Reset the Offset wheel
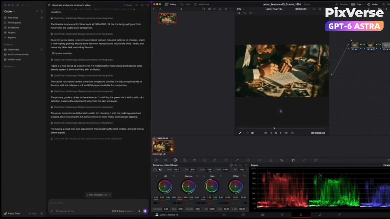The width and height of the screenshot is (390, 219). [x=244, y=176]
